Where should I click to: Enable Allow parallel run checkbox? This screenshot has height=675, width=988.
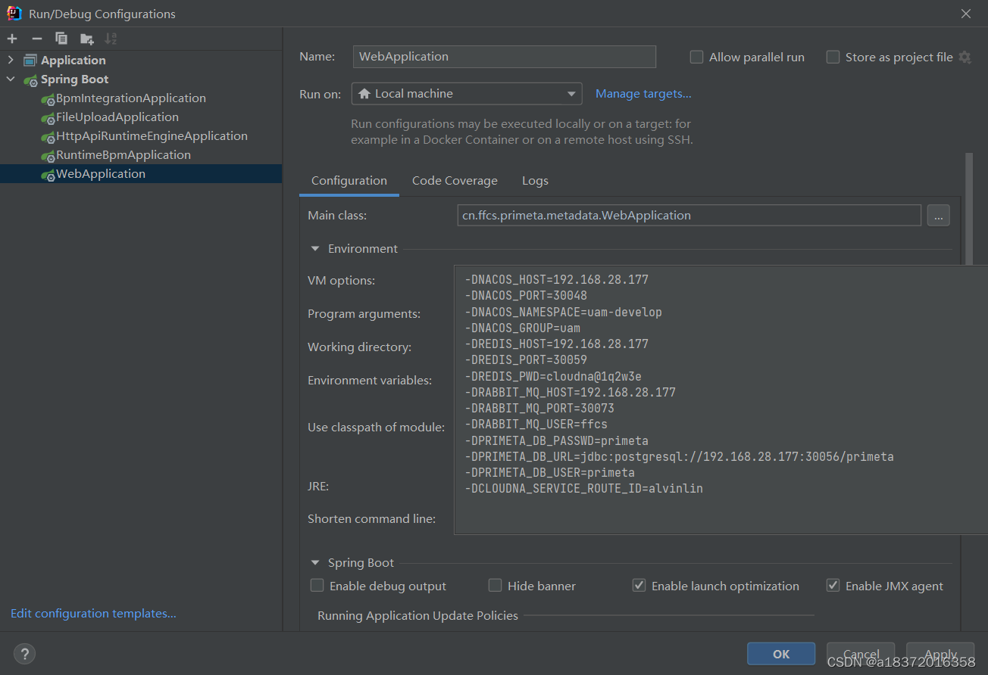point(696,57)
